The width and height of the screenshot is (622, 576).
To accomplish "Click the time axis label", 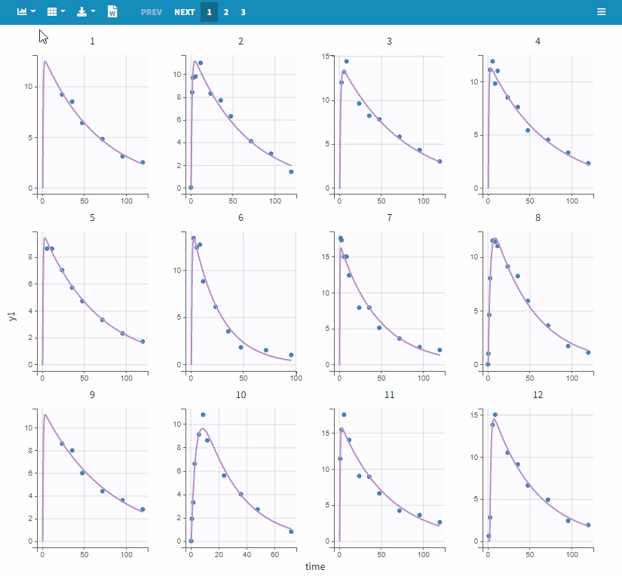I will pyautogui.click(x=315, y=566).
